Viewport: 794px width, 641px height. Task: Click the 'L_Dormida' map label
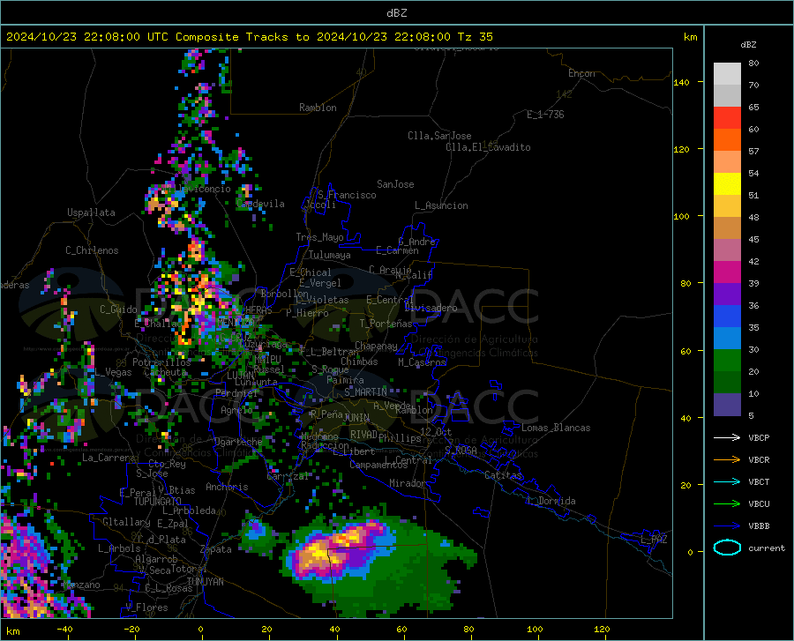(x=551, y=501)
